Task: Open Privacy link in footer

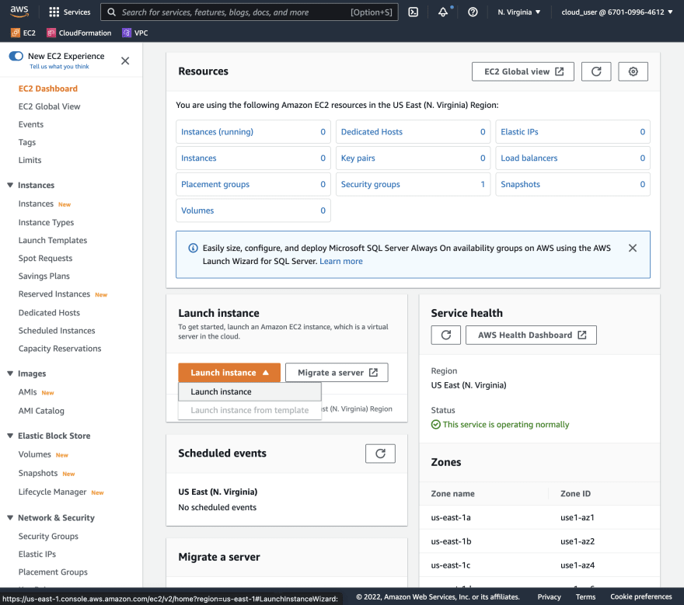Action: 549,596
